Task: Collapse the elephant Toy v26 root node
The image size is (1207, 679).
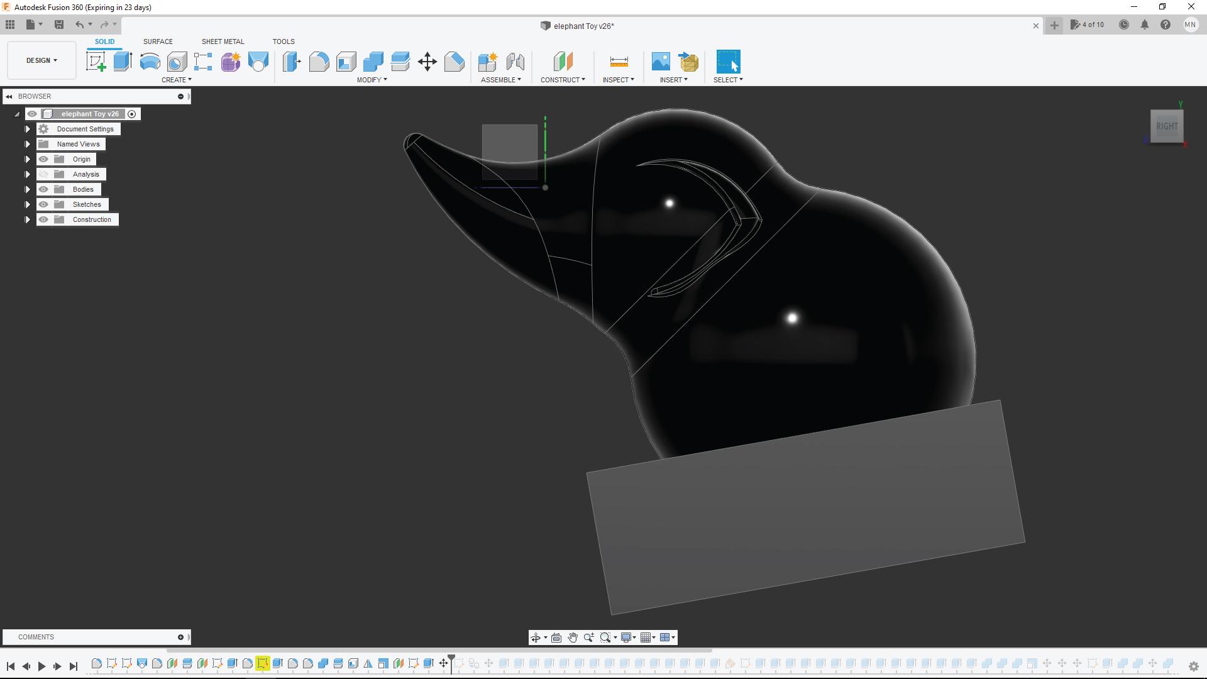Action: pyautogui.click(x=17, y=114)
